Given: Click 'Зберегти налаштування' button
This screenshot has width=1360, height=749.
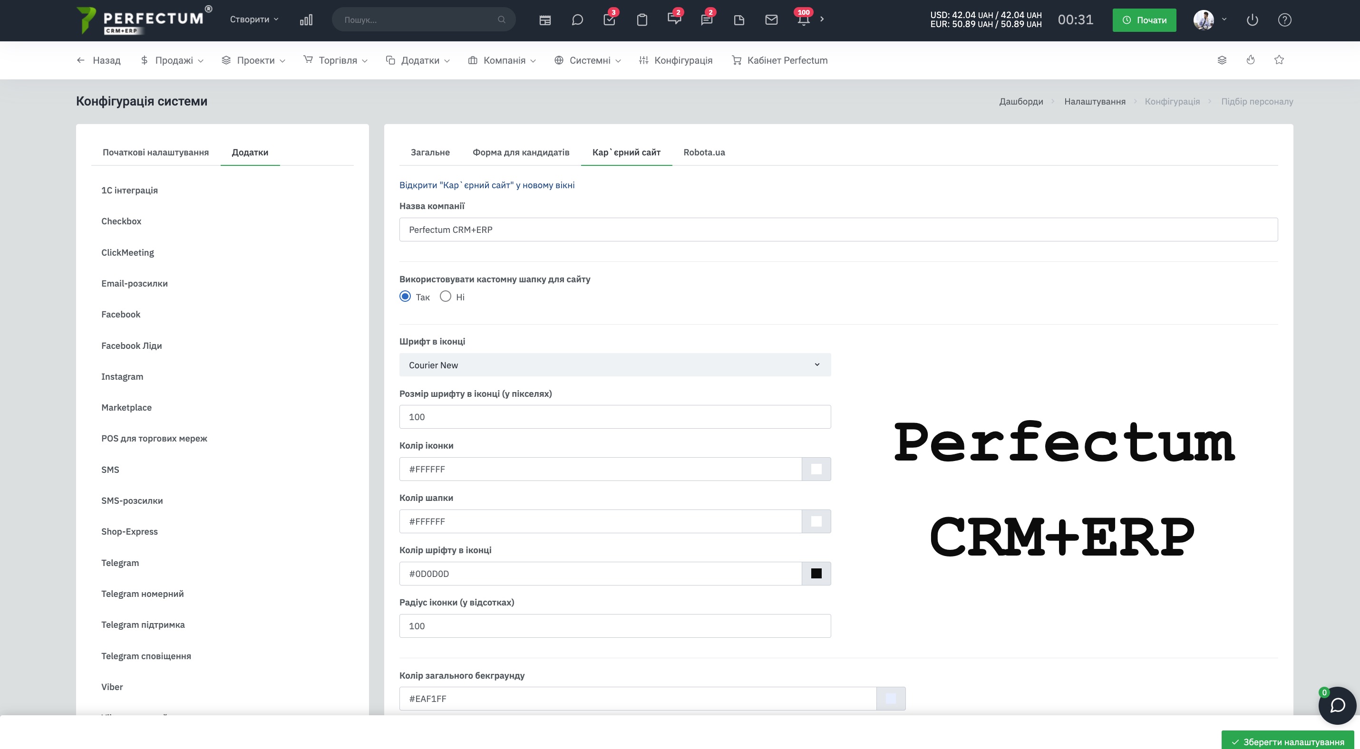Looking at the screenshot, I should 1288,741.
